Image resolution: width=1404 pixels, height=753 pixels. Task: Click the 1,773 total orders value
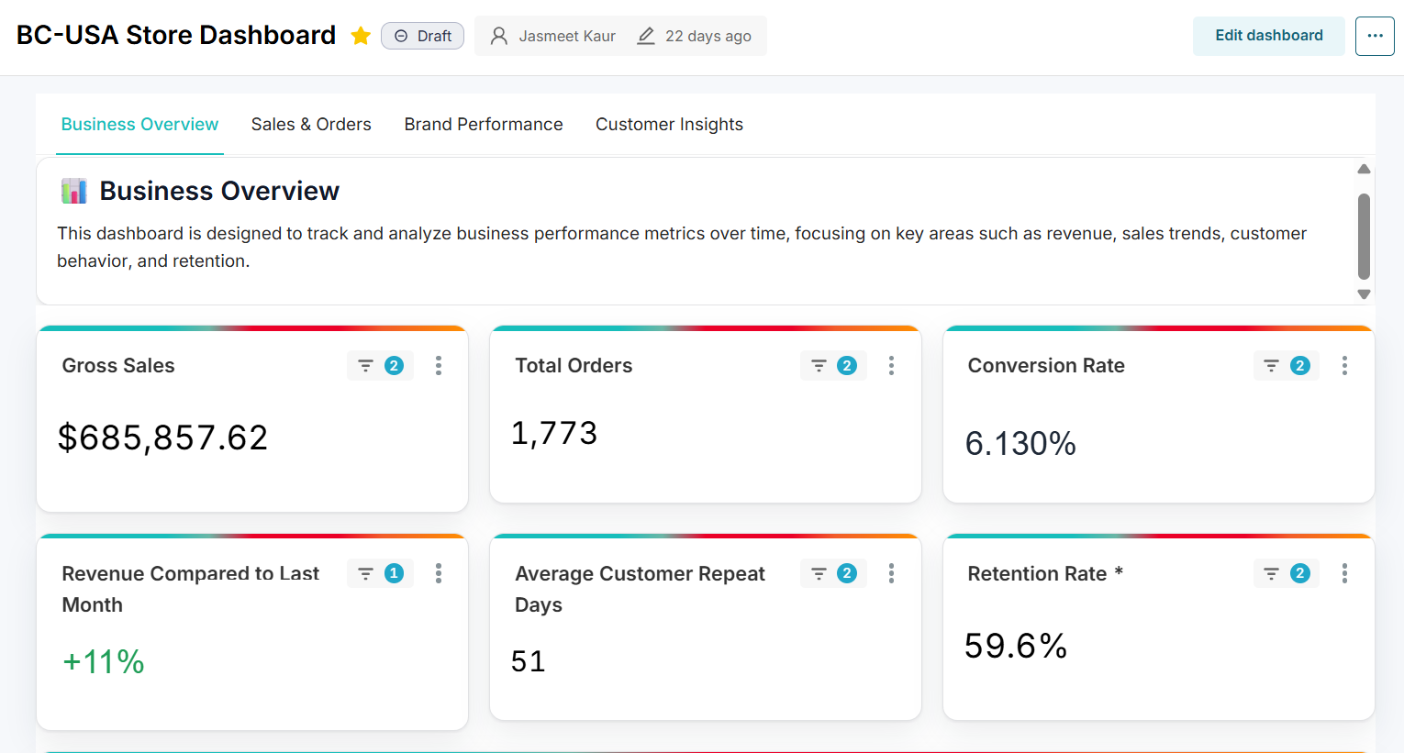coord(554,433)
